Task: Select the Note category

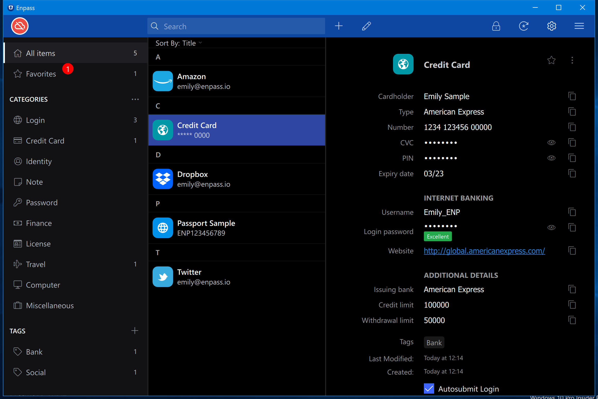Action: (x=76, y=182)
